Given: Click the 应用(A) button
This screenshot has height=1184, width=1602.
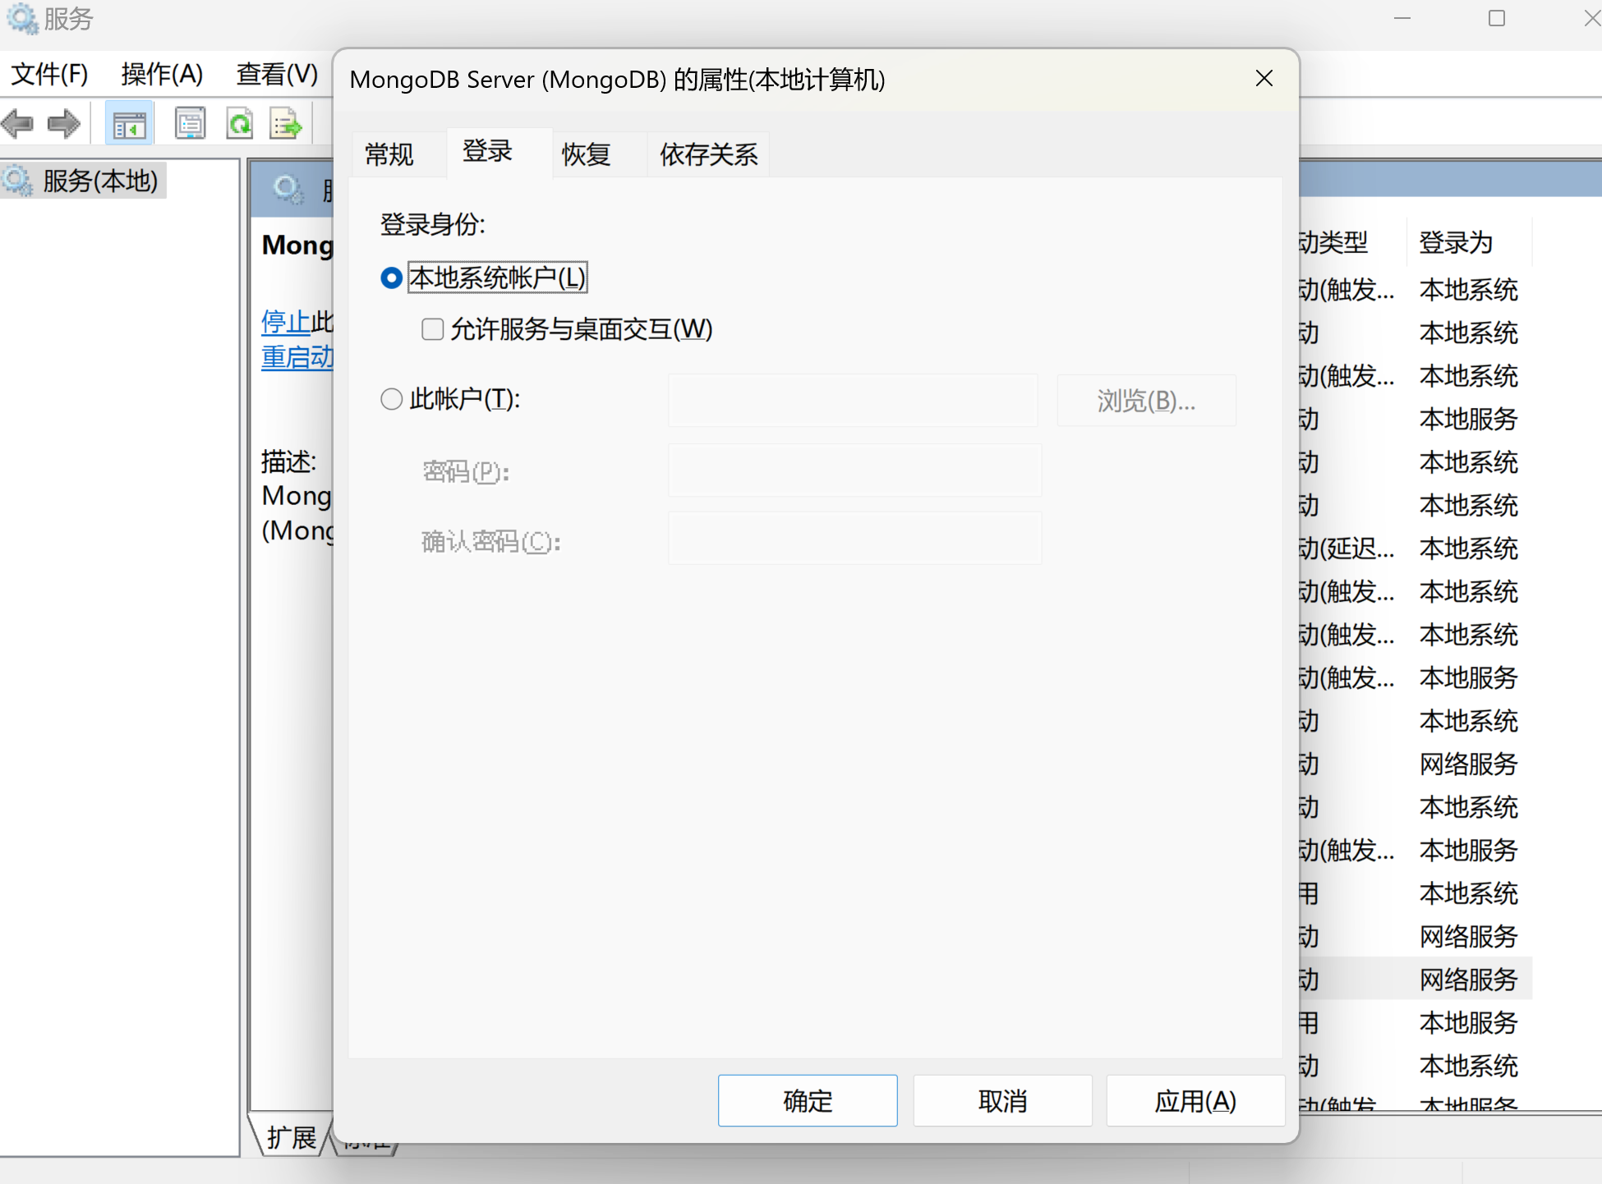Looking at the screenshot, I should tap(1195, 1100).
